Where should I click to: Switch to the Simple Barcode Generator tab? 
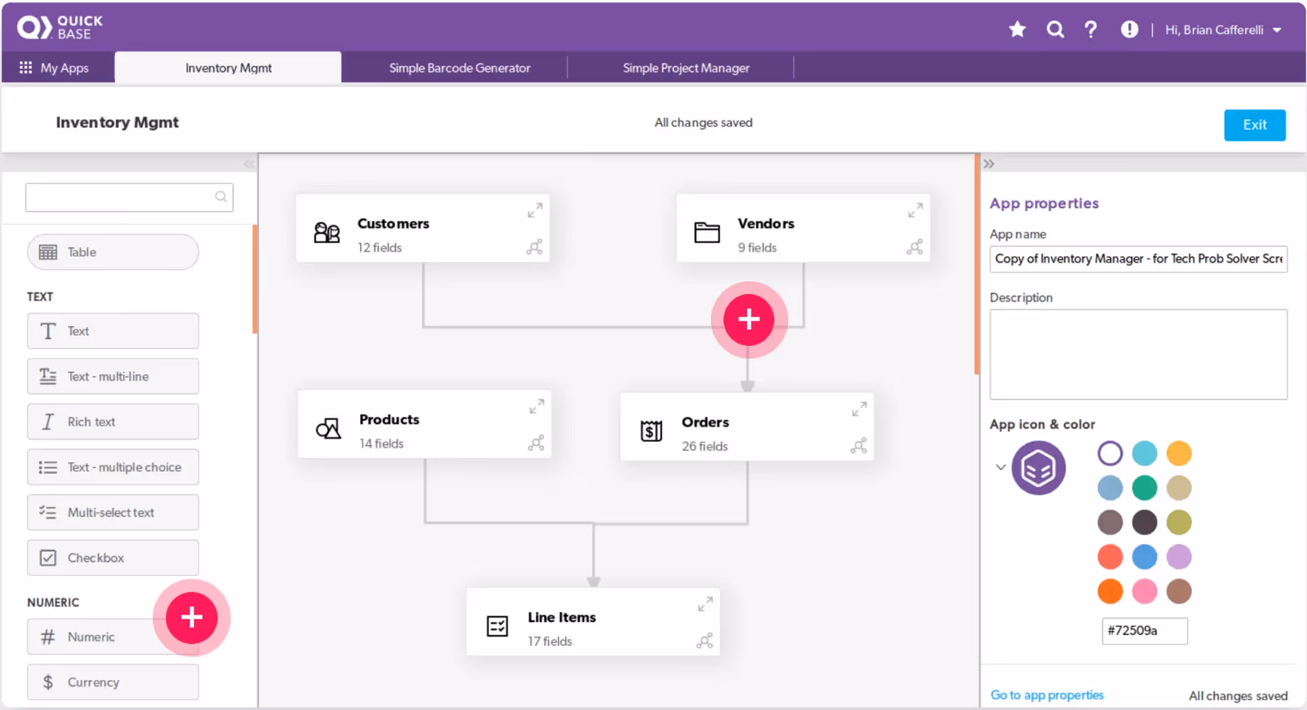pos(459,67)
